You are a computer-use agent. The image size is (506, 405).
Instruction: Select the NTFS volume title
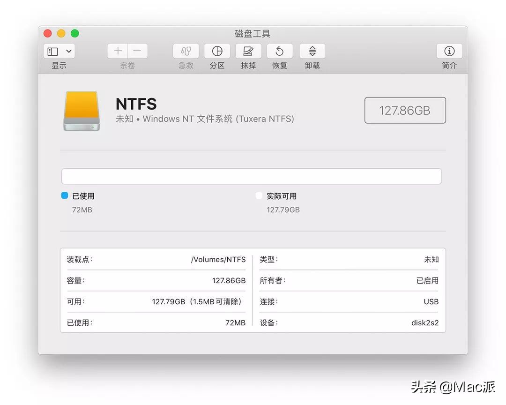tap(136, 104)
